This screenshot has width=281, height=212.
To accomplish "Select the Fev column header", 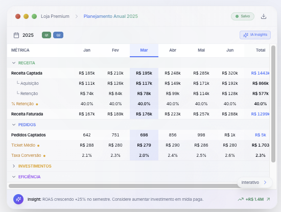I will [x=115, y=50].
